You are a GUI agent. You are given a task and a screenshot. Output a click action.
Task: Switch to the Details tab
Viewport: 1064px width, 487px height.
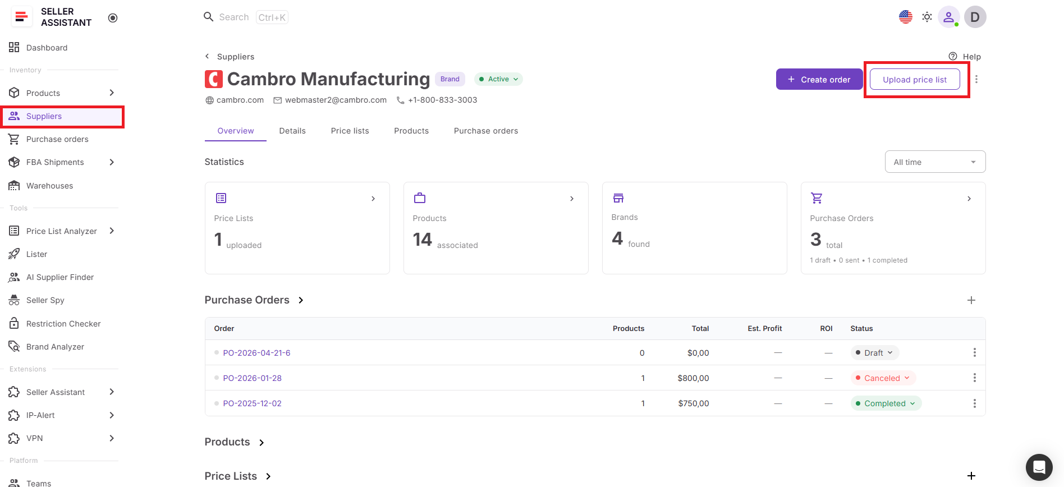point(292,131)
